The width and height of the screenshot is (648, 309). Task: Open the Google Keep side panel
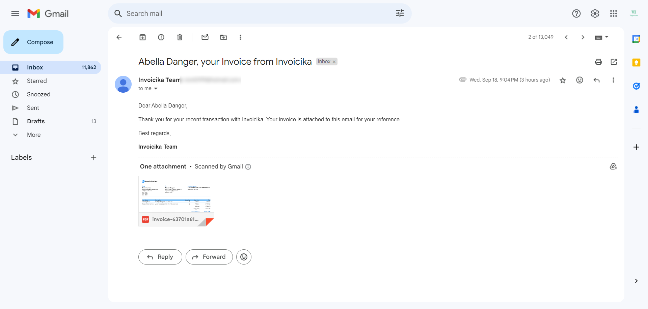tap(636, 62)
